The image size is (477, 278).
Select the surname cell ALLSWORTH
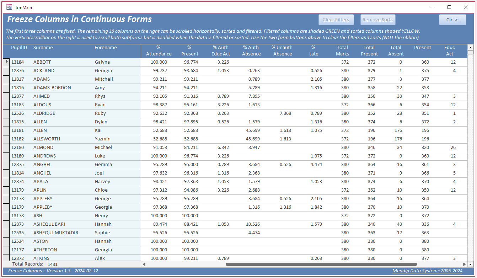[47, 139]
